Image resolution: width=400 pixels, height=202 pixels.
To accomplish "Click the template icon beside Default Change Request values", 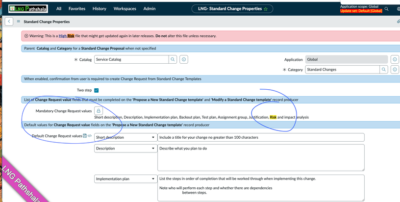I will (85, 136).
